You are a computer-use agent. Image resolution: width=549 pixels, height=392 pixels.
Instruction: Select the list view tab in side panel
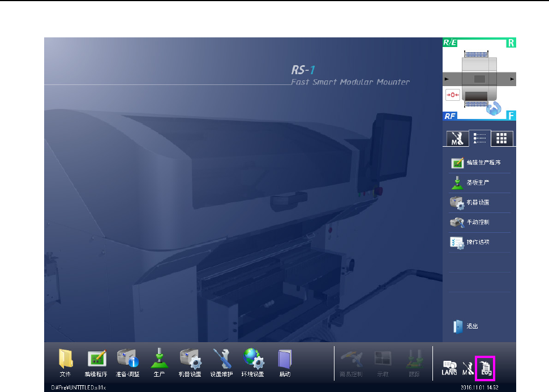click(479, 138)
